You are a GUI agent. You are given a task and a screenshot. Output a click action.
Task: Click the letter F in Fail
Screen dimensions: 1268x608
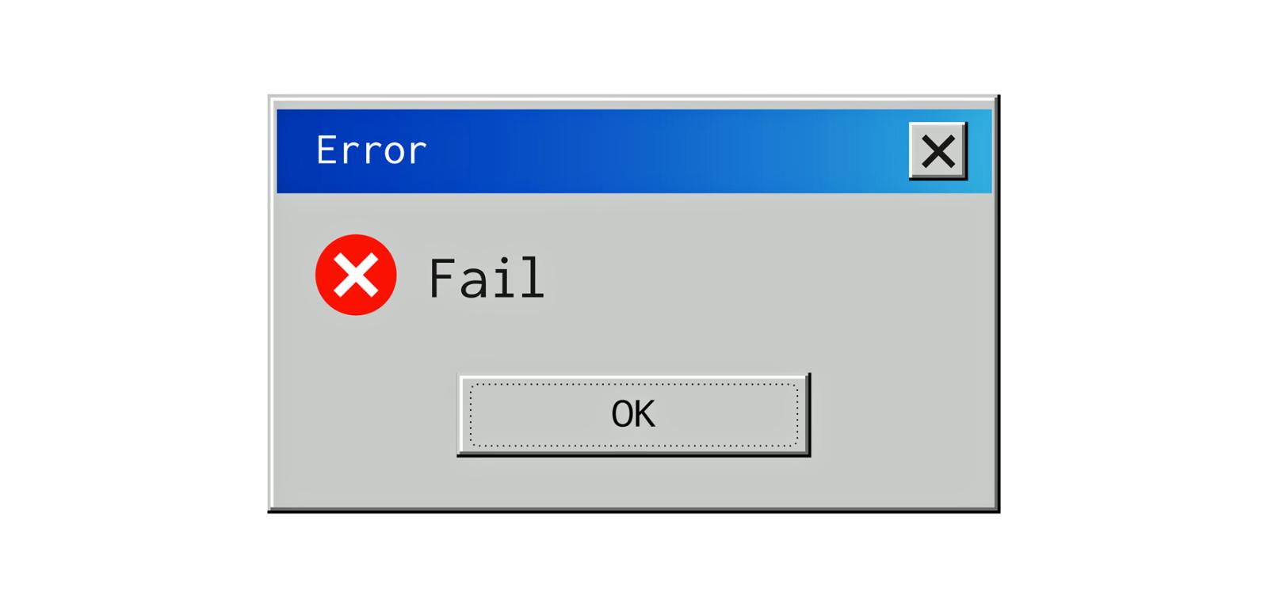[x=441, y=278]
